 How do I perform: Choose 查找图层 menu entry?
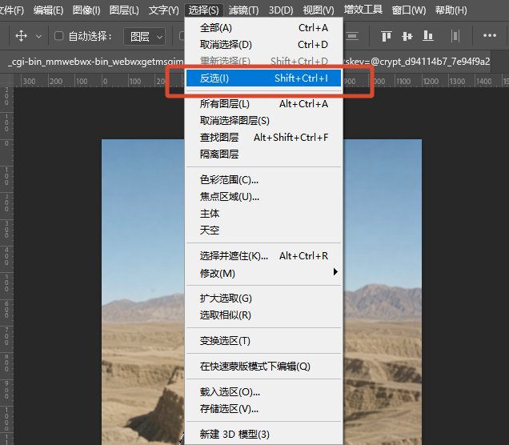(x=263, y=138)
